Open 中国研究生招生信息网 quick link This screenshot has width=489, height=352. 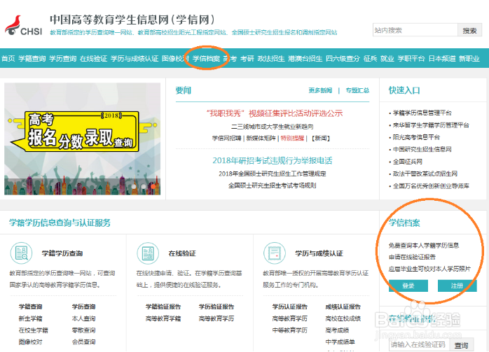(x=422, y=149)
